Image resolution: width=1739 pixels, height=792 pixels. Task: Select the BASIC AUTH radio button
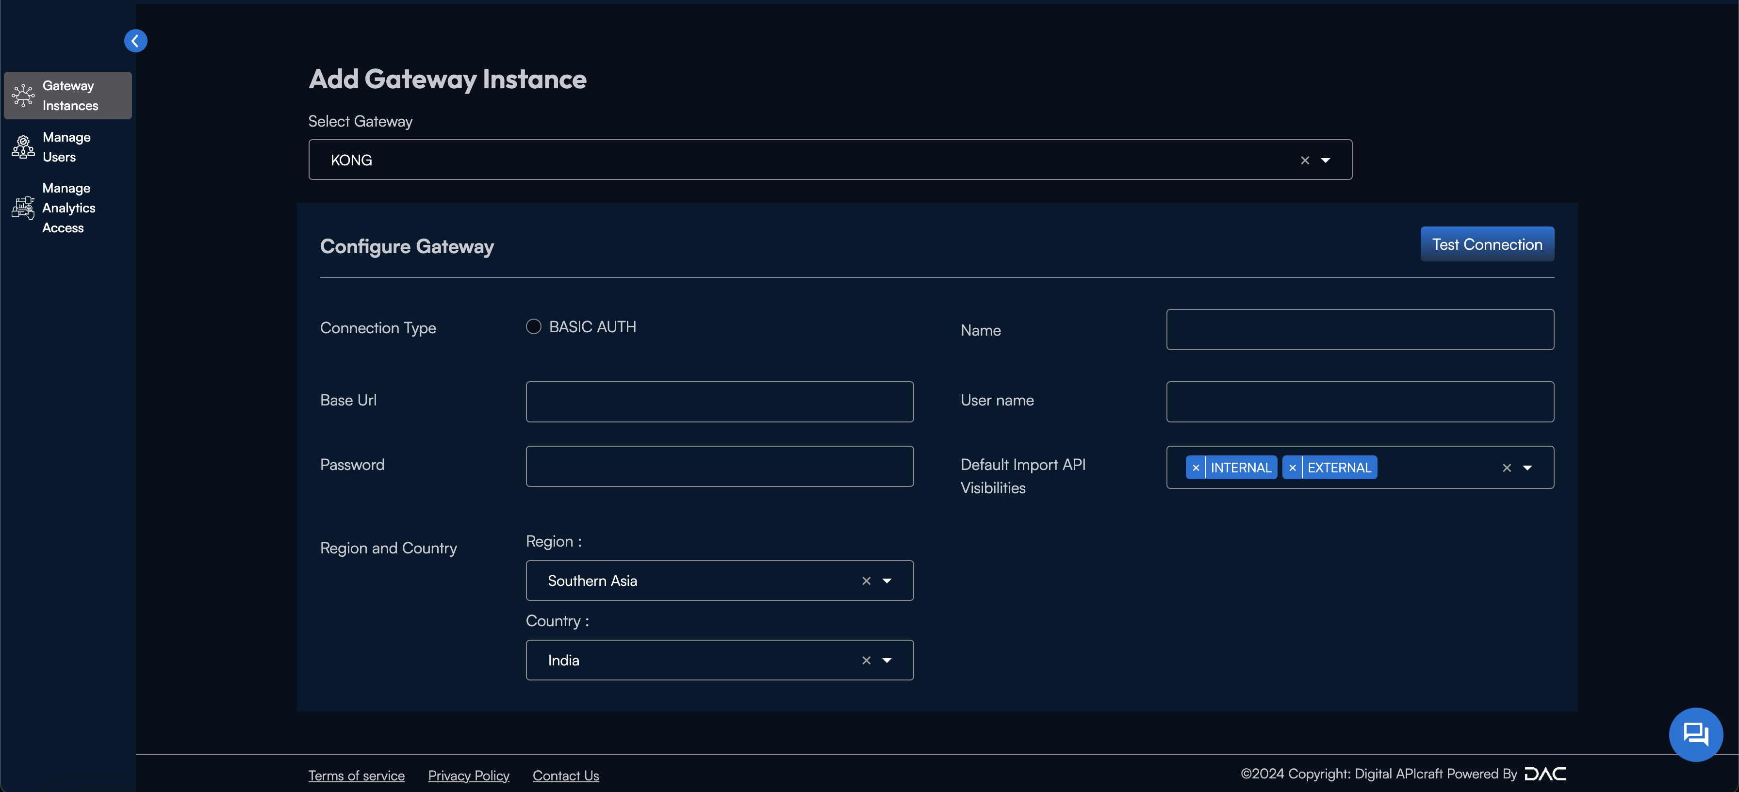(533, 326)
